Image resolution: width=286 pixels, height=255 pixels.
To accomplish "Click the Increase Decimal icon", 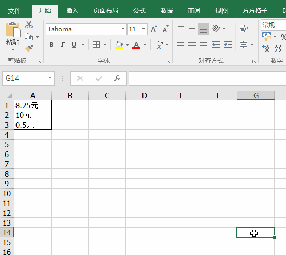I will [266, 48].
